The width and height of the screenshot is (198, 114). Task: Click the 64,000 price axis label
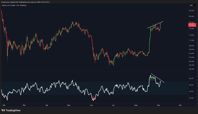(x=192, y=53)
